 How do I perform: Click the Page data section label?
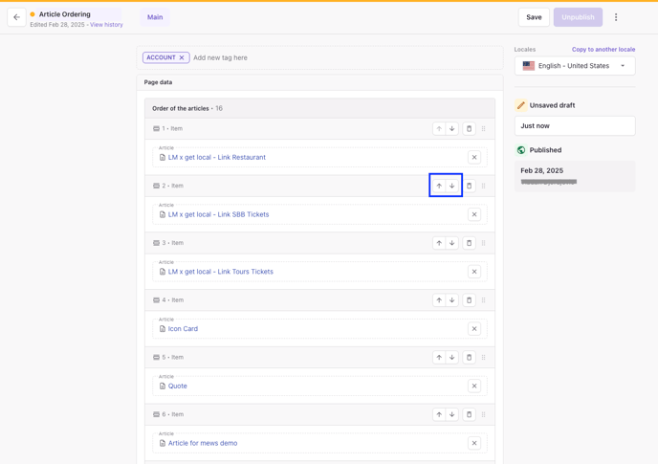click(158, 82)
